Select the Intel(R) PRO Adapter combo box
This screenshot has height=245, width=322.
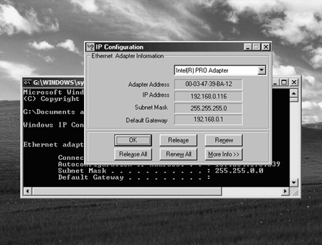(220, 70)
